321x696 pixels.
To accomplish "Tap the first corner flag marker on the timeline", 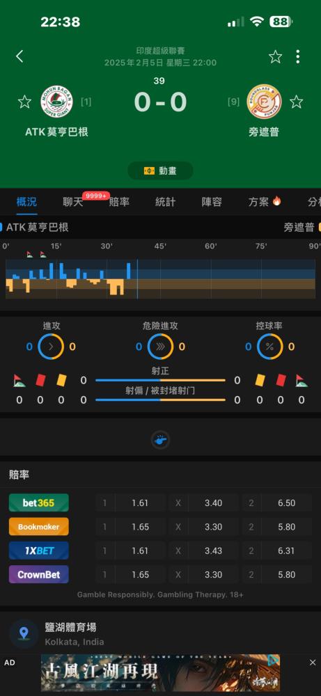I will tap(29, 254).
